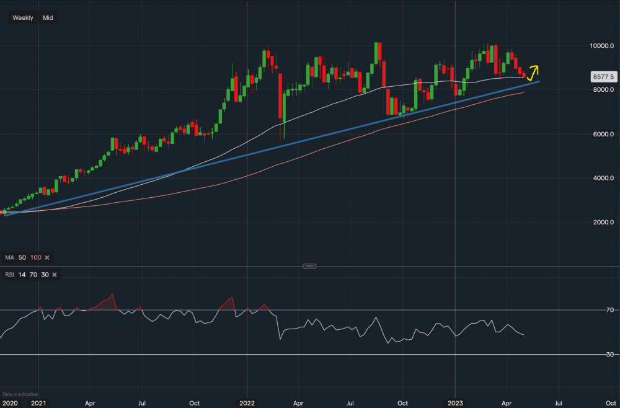Click the 2023 label on time axis
The height and width of the screenshot is (408, 620).
pyautogui.click(x=456, y=402)
